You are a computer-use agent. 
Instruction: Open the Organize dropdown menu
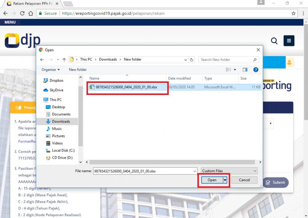51,70
